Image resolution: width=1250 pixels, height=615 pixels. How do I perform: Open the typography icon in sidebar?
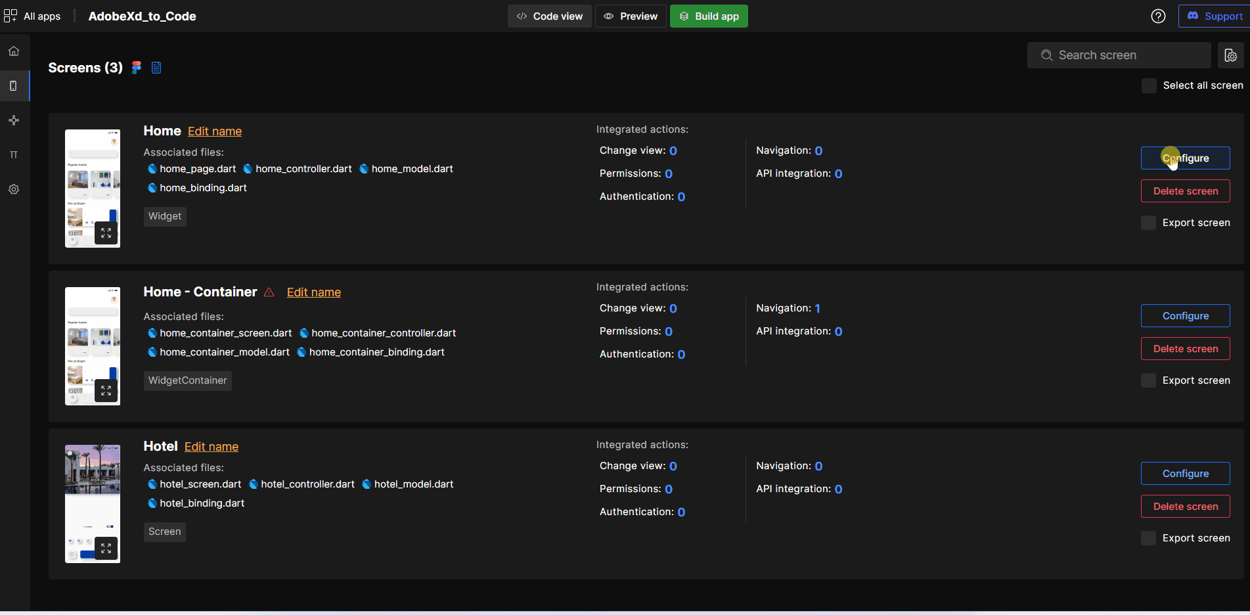[14, 155]
